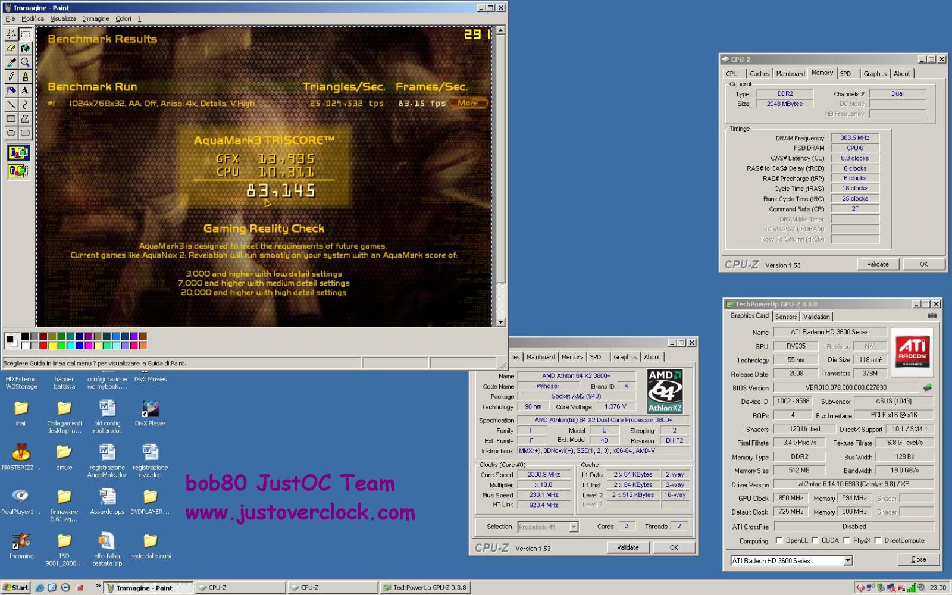Open the DivX Player desktop shortcut
Image resolution: width=952 pixels, height=595 pixels.
[150, 412]
